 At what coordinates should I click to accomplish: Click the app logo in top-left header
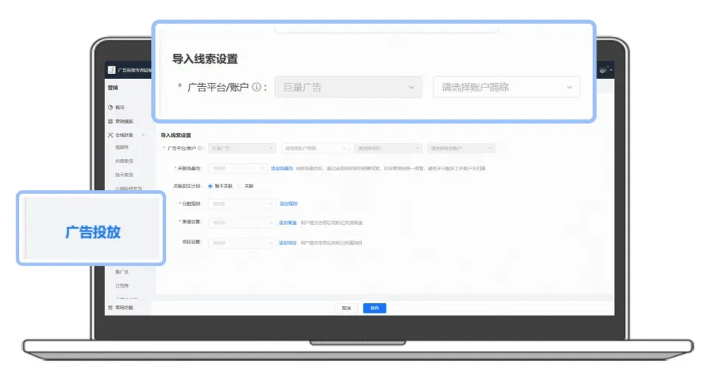(x=111, y=70)
